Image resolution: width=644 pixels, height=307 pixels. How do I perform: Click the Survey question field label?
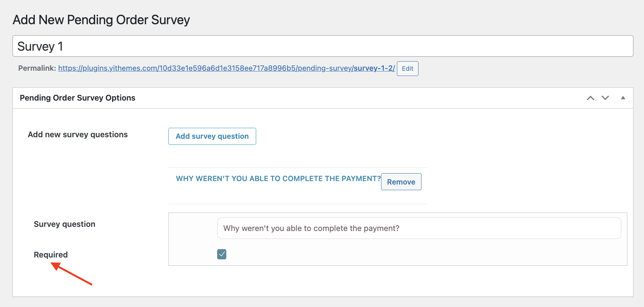65,224
